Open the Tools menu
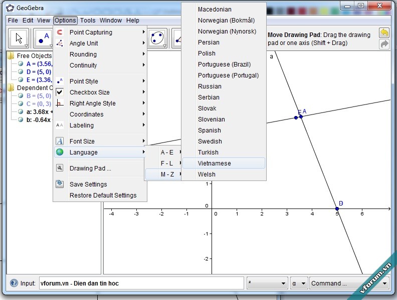Viewport: 397px width, 300px height. click(88, 20)
